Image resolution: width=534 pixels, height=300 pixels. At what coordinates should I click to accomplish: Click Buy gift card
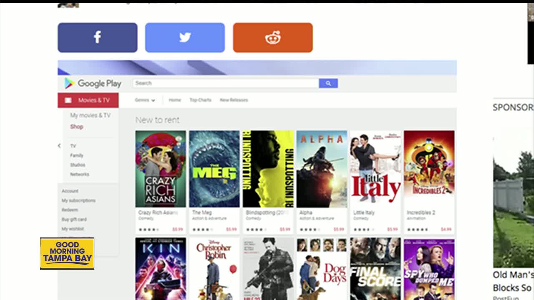point(74,220)
